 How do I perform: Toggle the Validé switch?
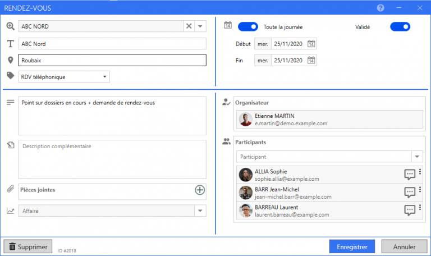pos(400,27)
